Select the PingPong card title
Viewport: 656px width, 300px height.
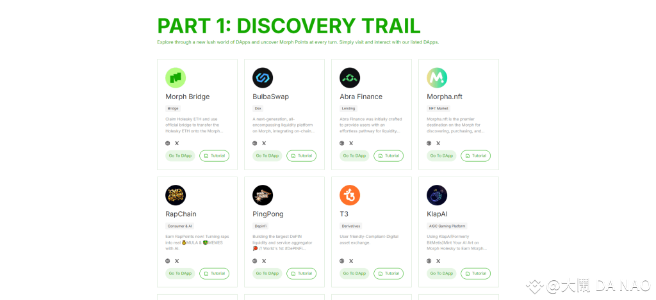tap(268, 214)
